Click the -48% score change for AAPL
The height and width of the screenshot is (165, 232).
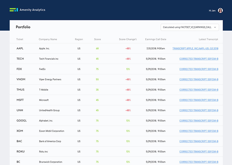(128, 49)
